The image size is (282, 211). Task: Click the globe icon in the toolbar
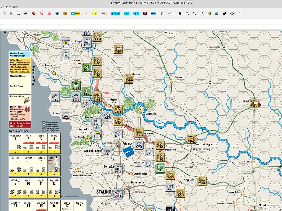tap(216, 13)
